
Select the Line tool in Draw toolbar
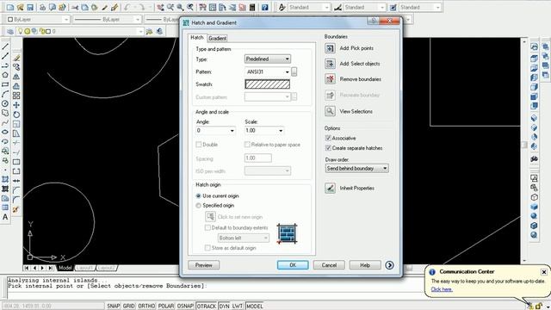tap(5, 46)
